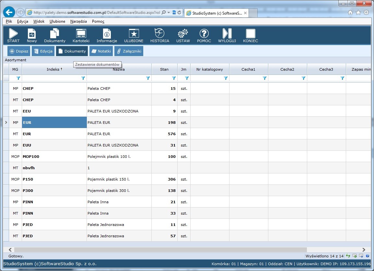Image resolution: width=374 pixels, height=271 pixels.
Task: Click the Edycja action button
Action: [43, 51]
